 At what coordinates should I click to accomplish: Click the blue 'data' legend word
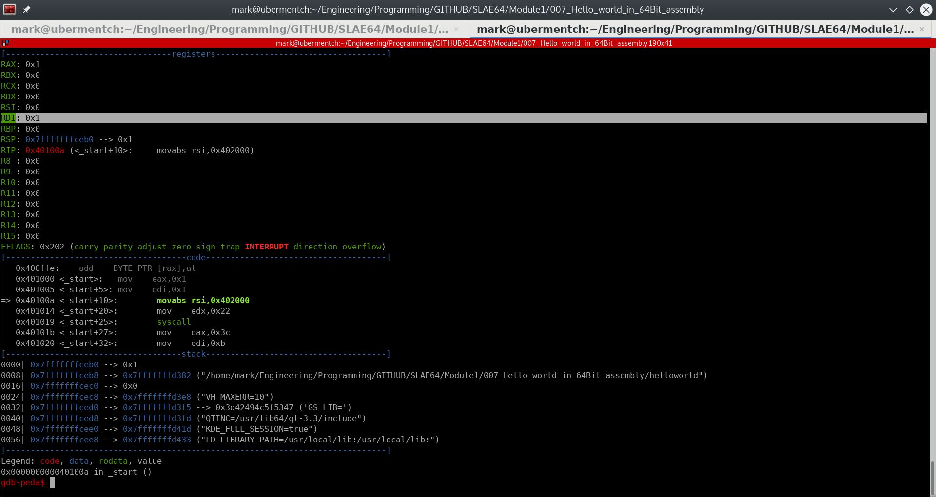pyautogui.click(x=79, y=461)
